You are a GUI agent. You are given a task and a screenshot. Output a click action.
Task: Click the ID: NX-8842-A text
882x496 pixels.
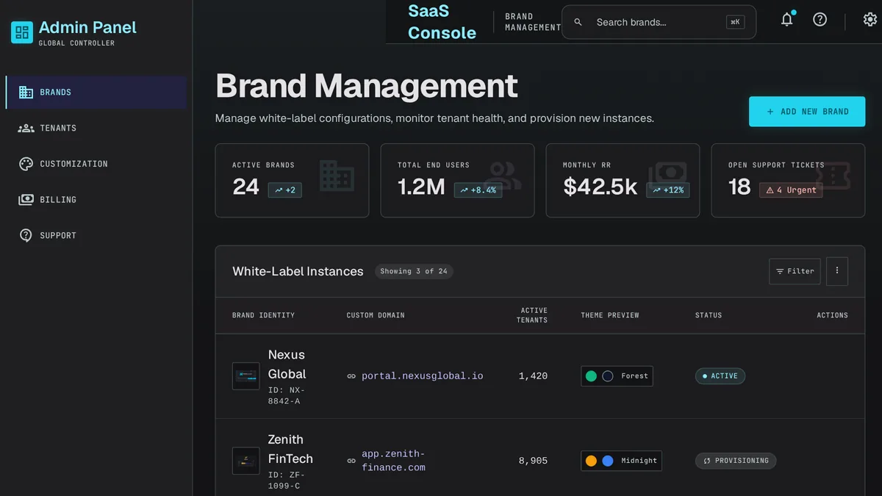(287, 396)
